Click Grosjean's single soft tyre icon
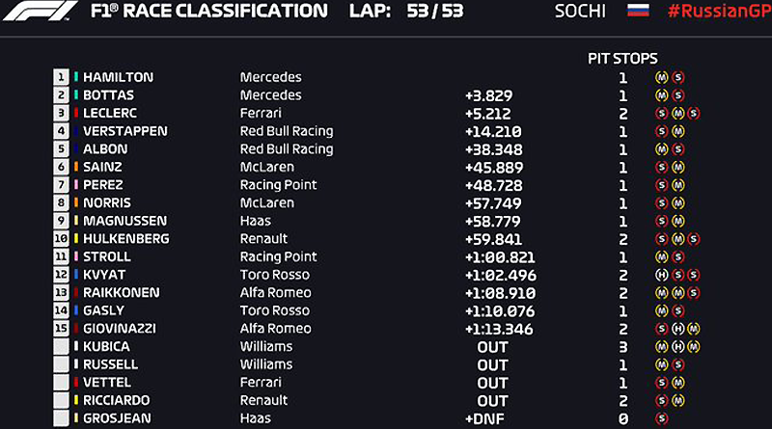The height and width of the screenshot is (429, 772). point(662,418)
